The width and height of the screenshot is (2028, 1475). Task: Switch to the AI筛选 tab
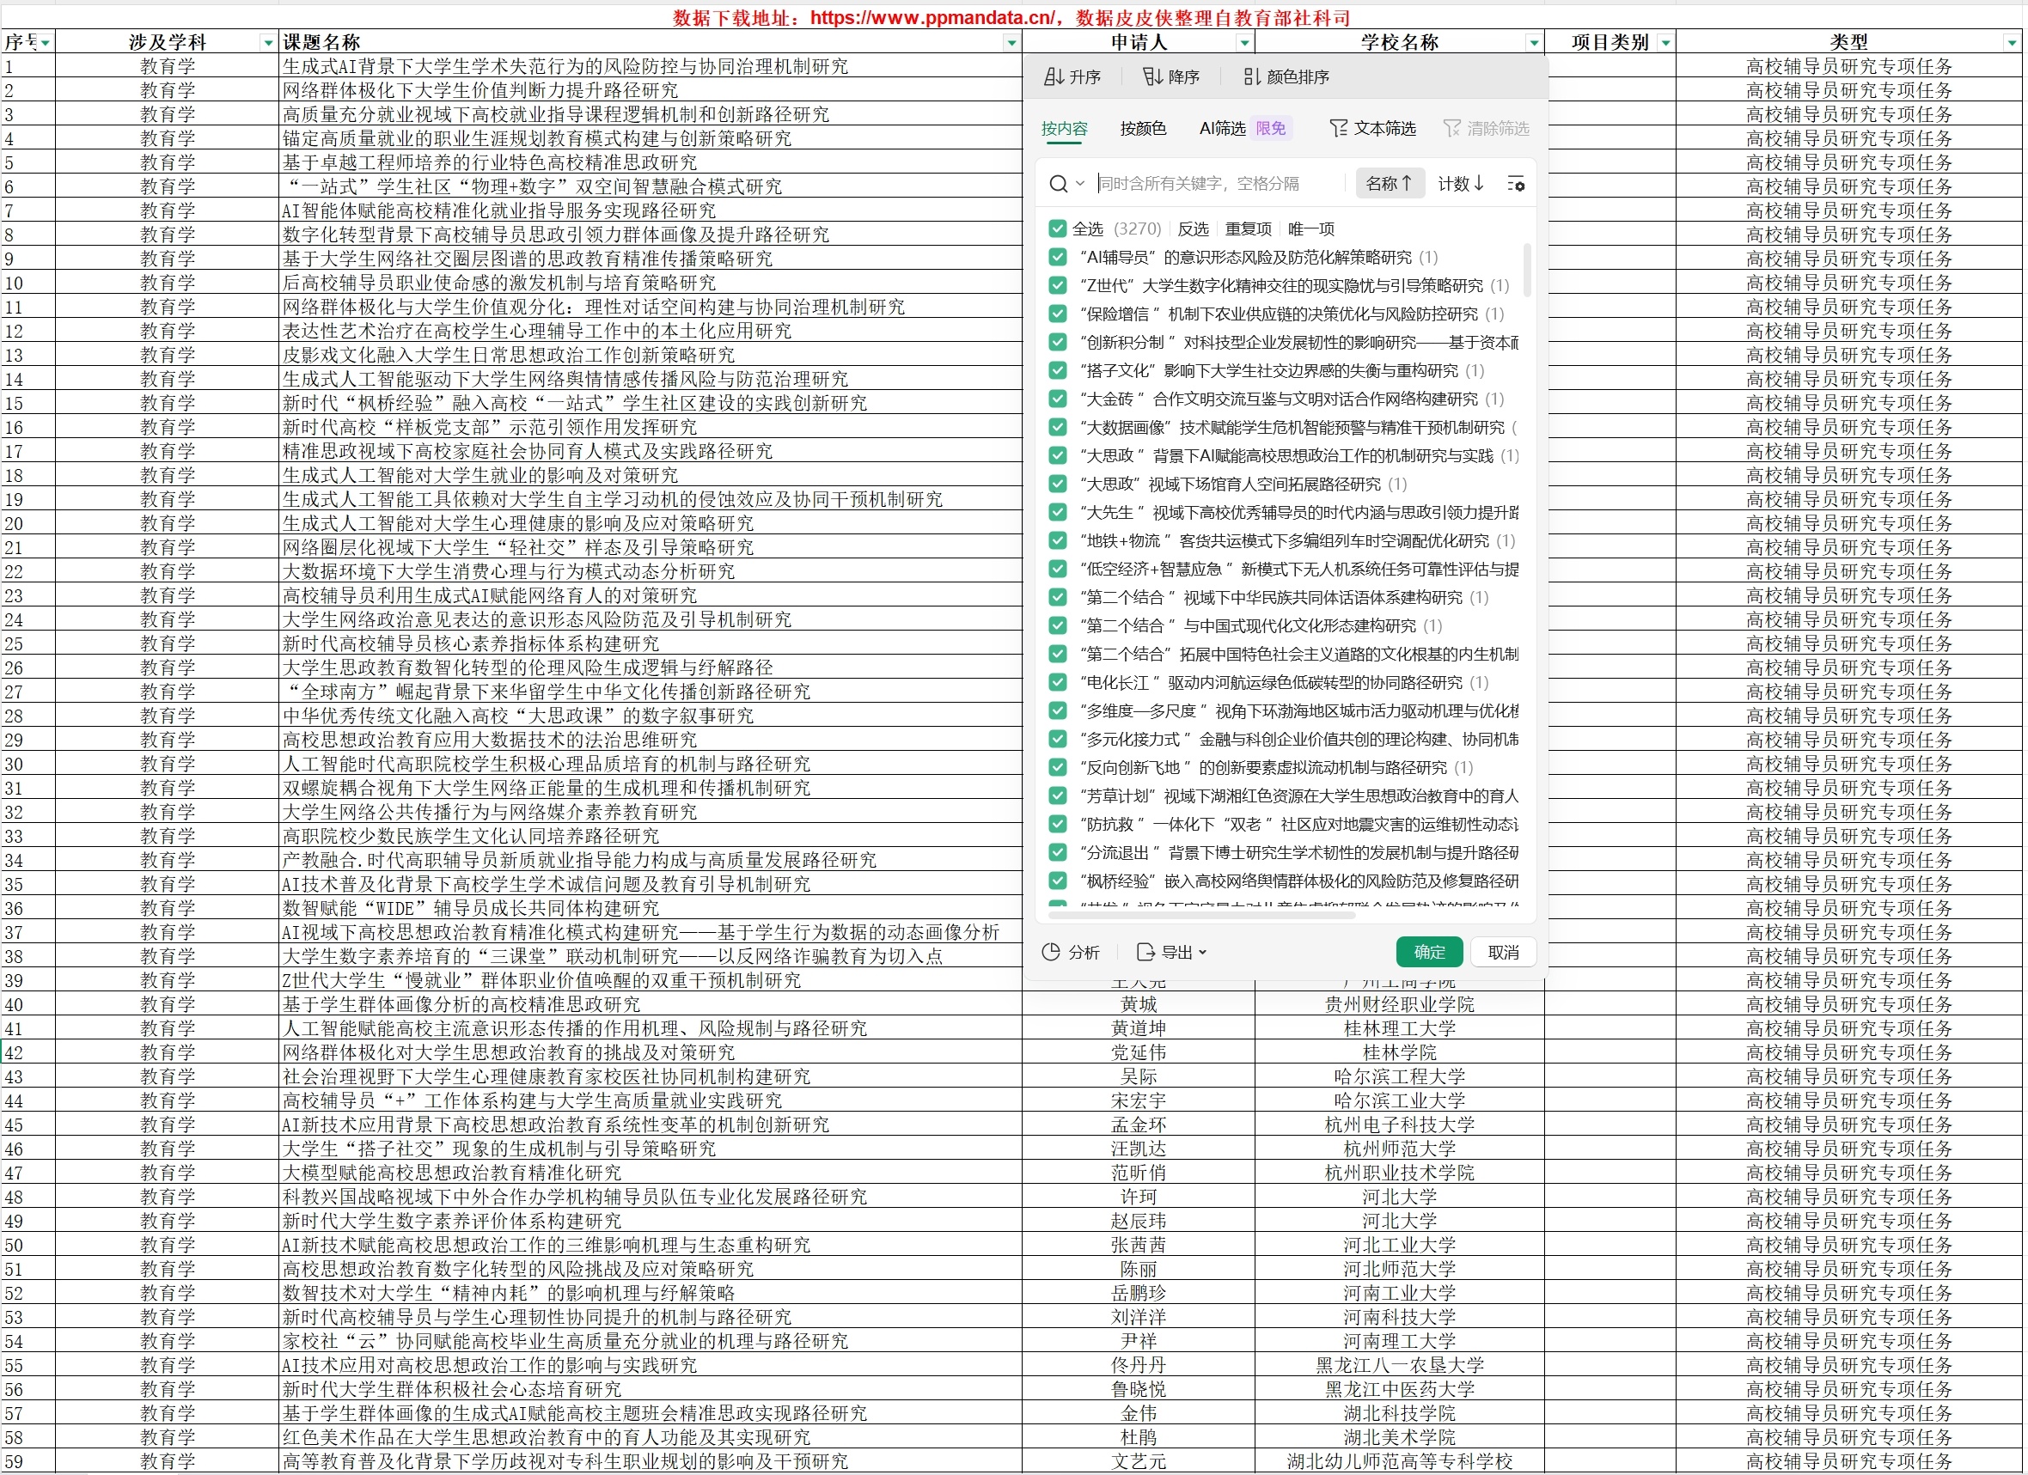click(x=1221, y=129)
